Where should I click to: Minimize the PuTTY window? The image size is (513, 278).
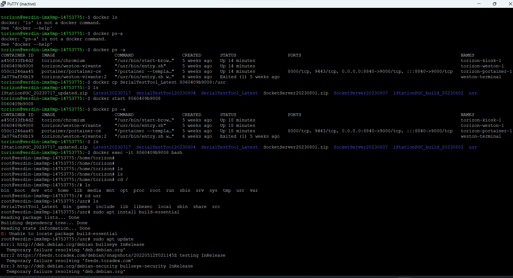[479, 4]
